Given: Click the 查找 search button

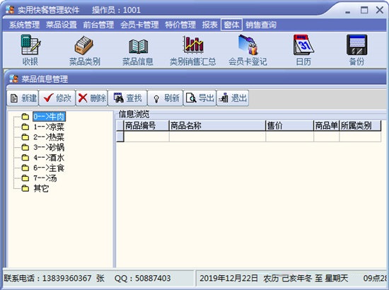Looking at the screenshot, I should [x=127, y=98].
